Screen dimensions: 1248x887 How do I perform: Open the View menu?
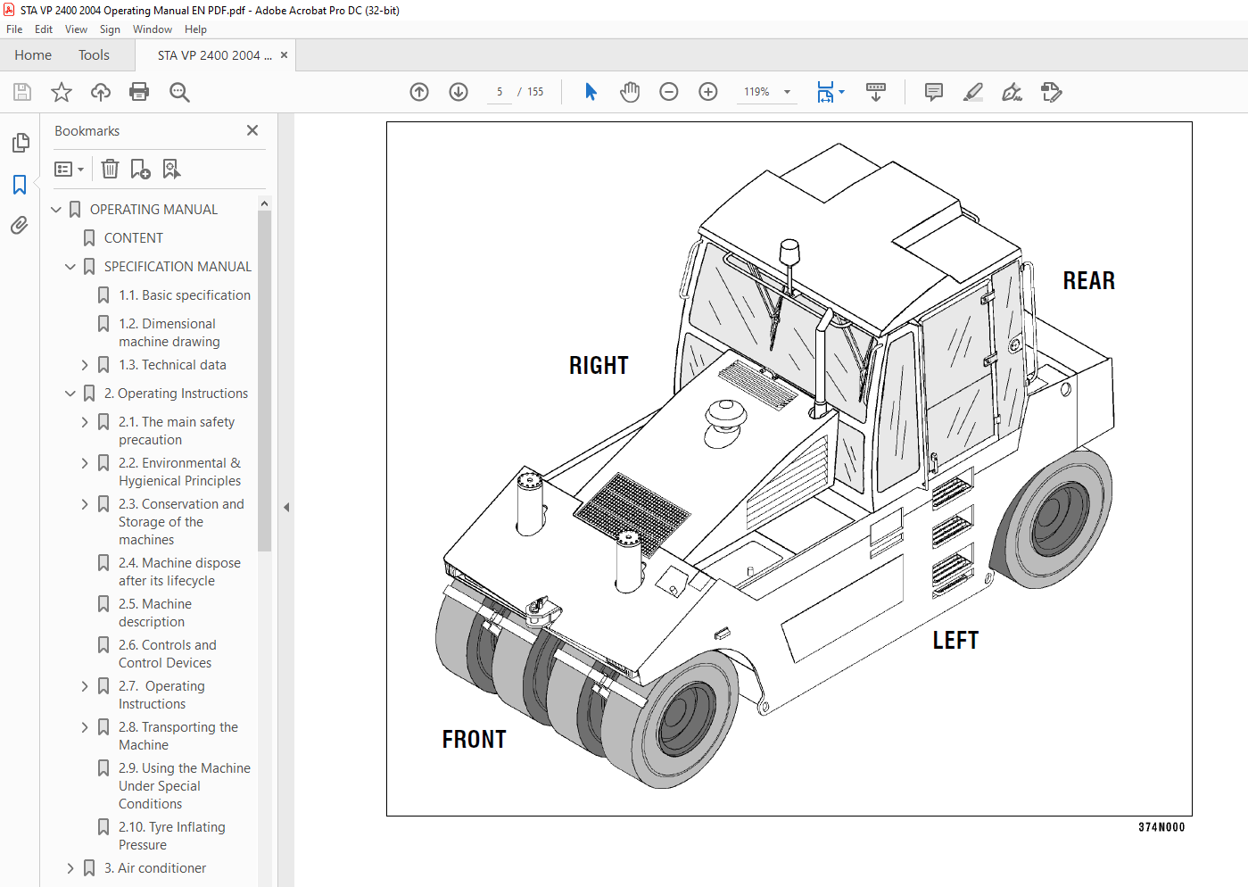(76, 29)
